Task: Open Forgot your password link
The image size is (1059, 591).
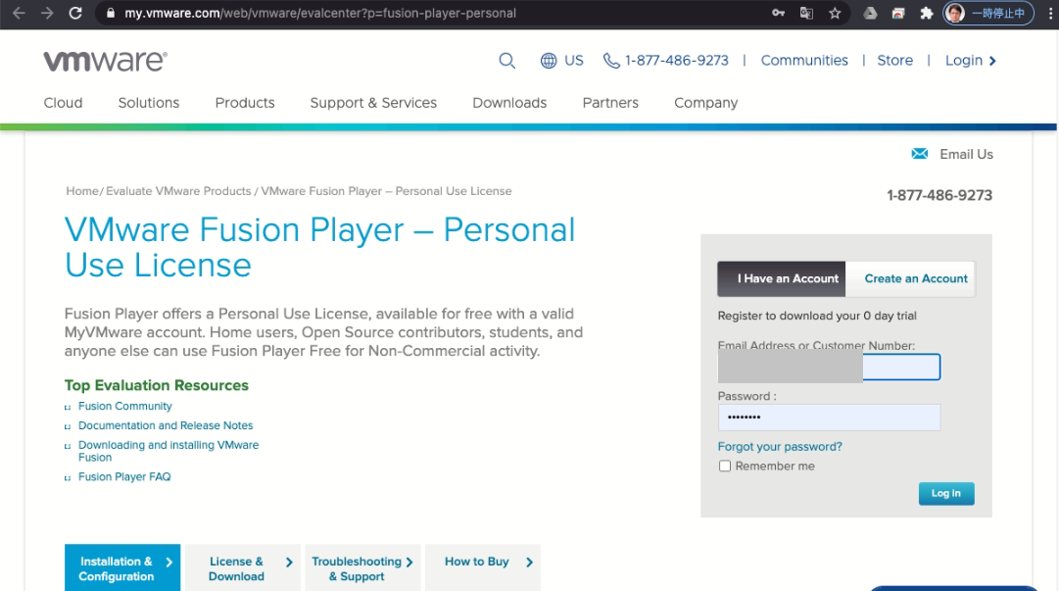Action: click(780, 447)
